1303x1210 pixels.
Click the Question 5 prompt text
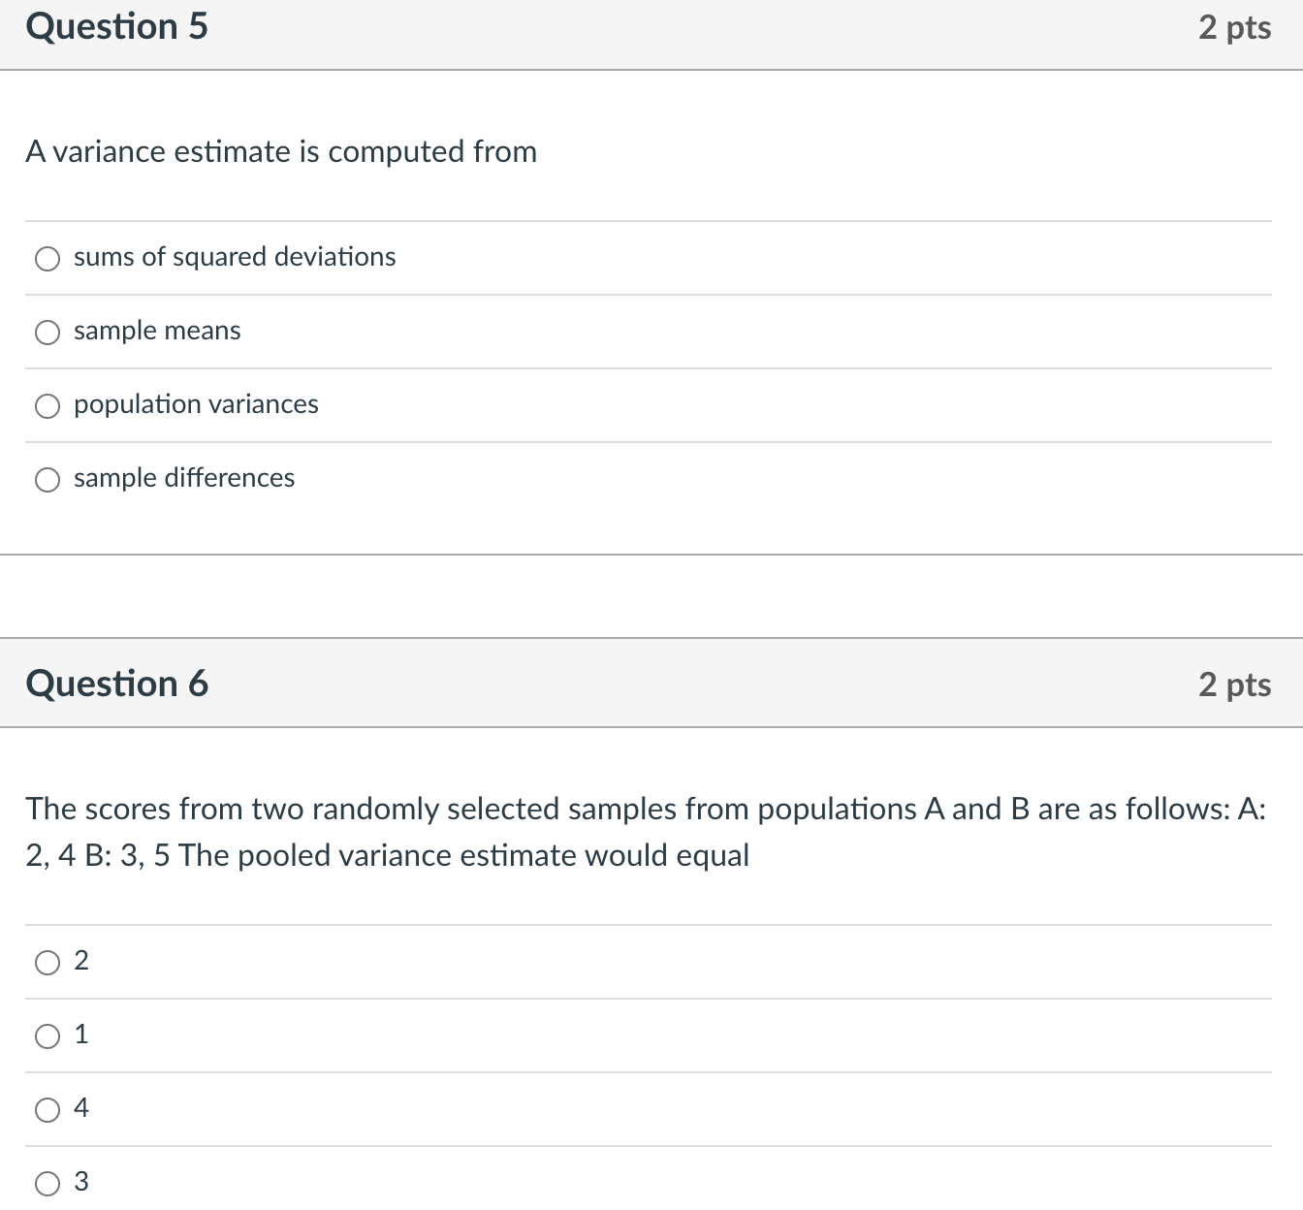(281, 152)
